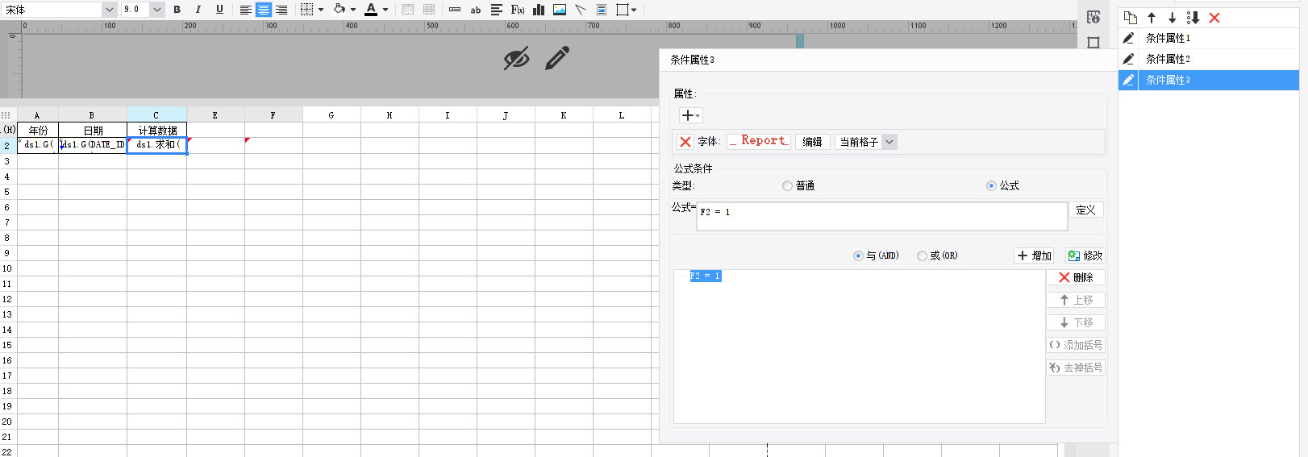Align cell text center
Viewport: 1308px width, 457px height.
(x=264, y=10)
